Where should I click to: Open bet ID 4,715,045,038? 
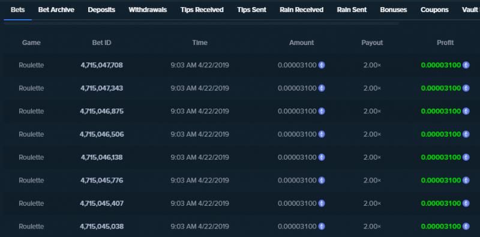102,226
